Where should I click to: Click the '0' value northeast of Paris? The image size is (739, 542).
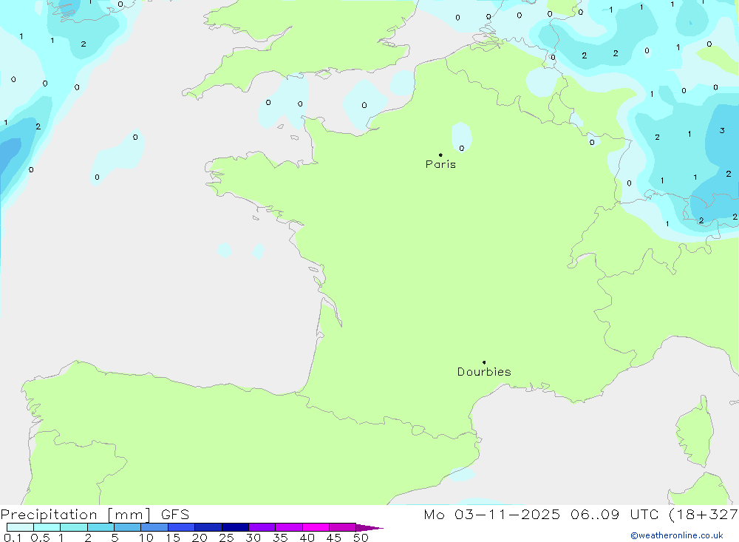click(x=461, y=148)
